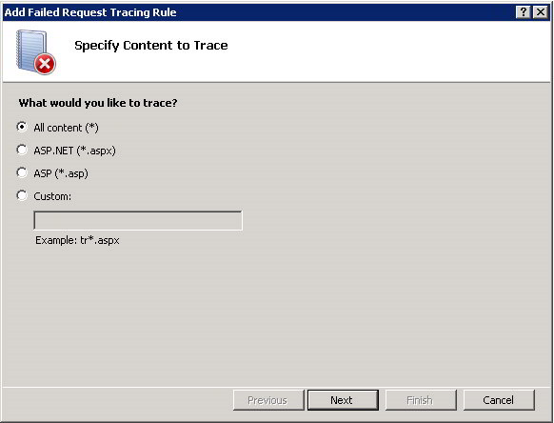Click the blue notebook wizard icon
This screenshot has width=554, height=423.
[x=31, y=50]
